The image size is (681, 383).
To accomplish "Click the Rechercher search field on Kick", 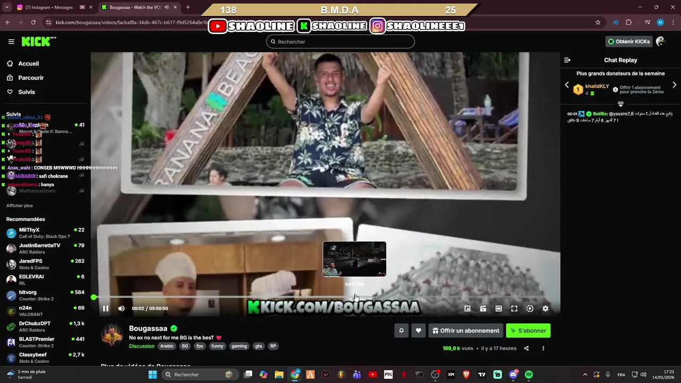I will point(340,41).
